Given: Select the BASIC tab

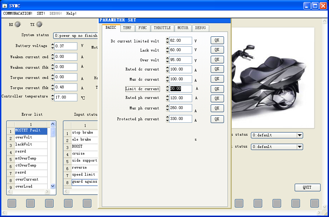Looking at the screenshot, I should pos(111,28).
